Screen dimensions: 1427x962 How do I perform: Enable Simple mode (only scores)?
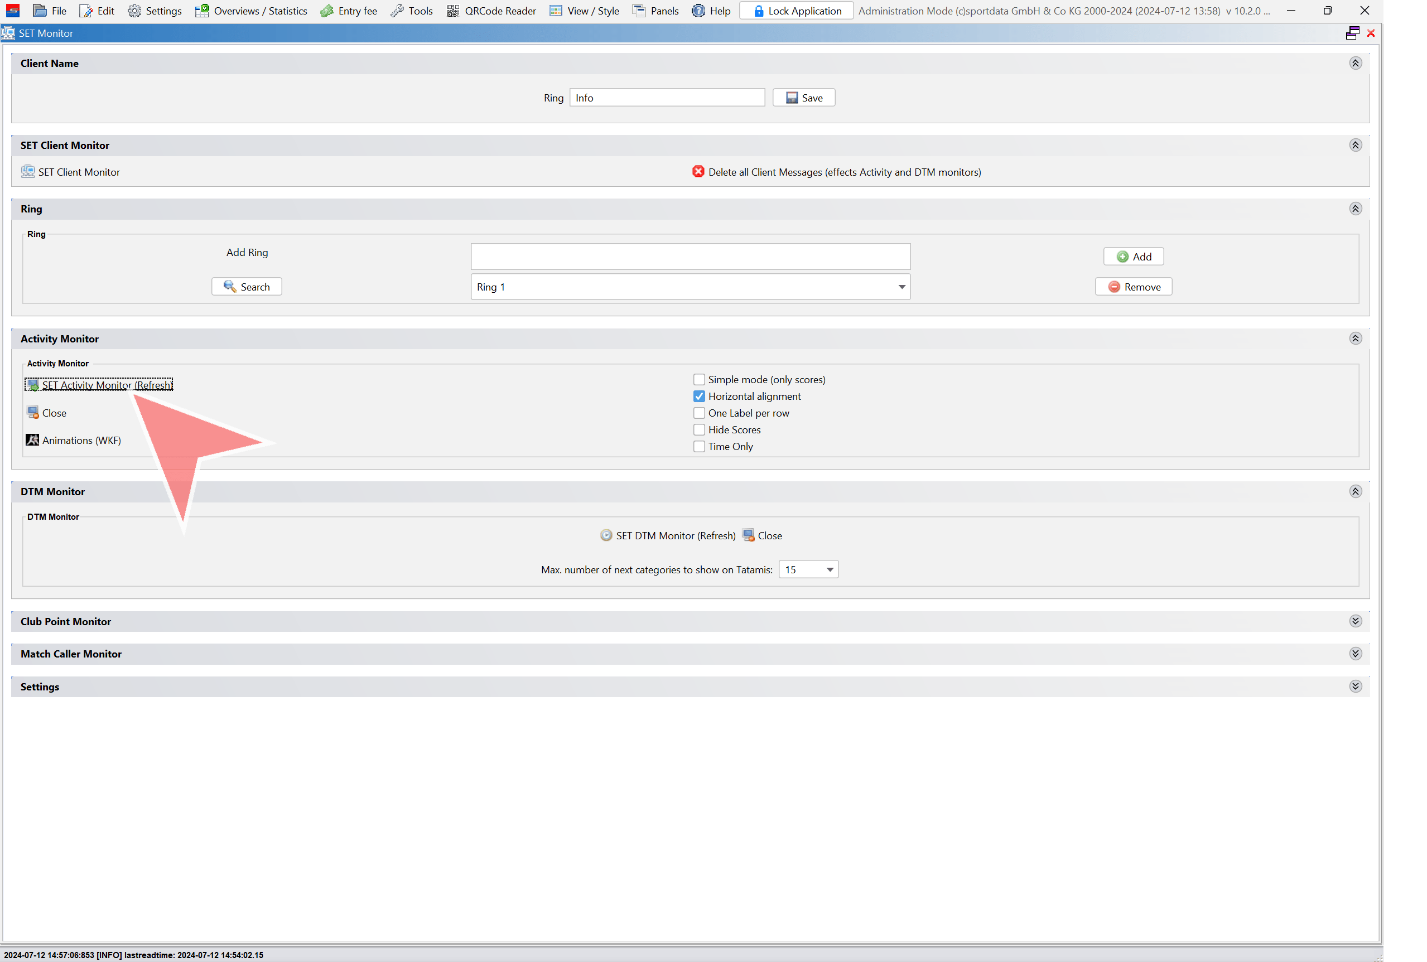698,379
